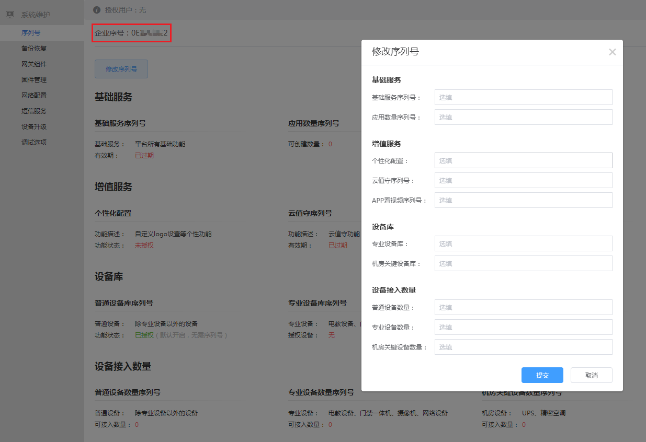Click into the 个性化配置 input field
646x442 pixels.
[x=523, y=160]
